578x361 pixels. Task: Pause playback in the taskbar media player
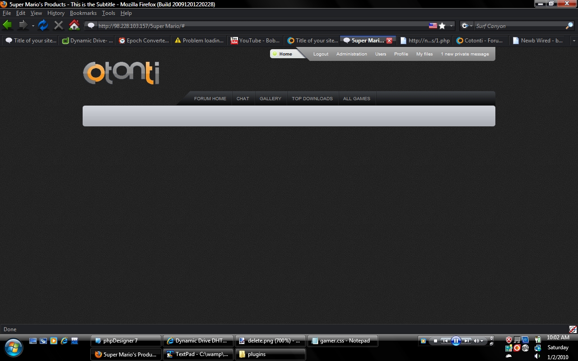pos(456,341)
